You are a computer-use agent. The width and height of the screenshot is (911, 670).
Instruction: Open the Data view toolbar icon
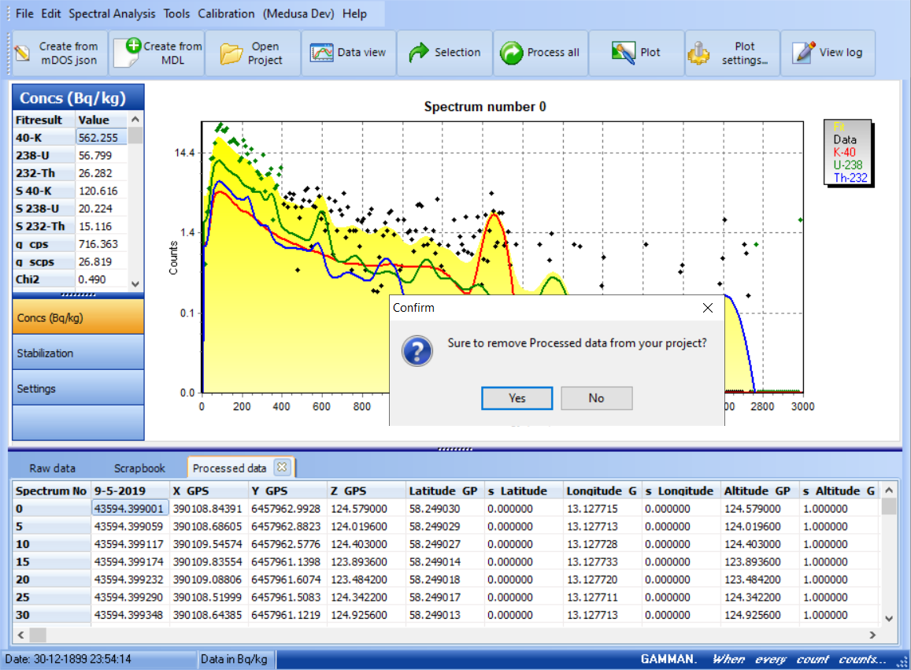[x=321, y=53]
